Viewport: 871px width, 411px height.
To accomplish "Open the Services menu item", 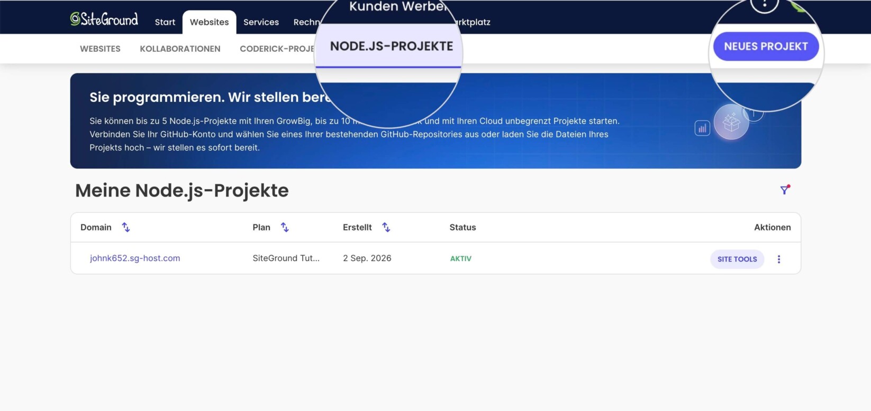I will tap(261, 22).
